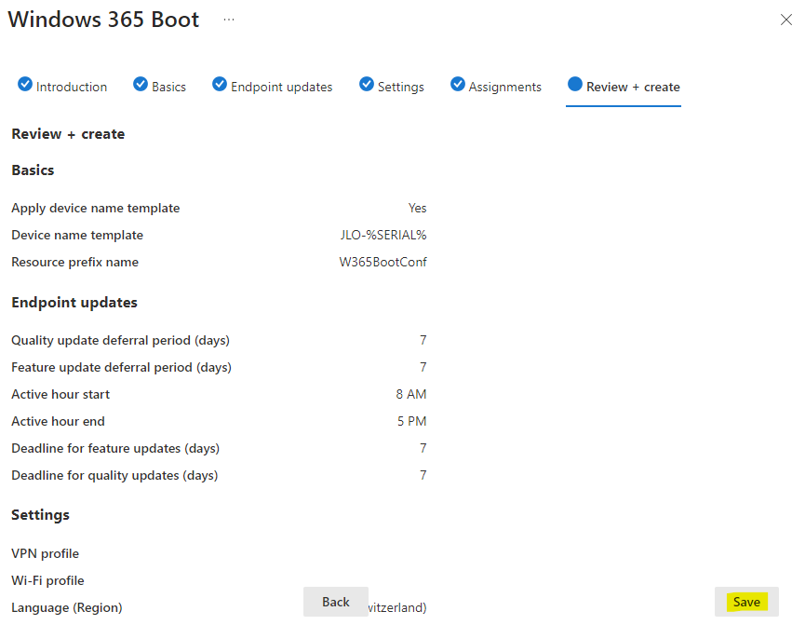Go to the Introduction tab
This screenshot has height=625, width=792.
[x=62, y=87]
